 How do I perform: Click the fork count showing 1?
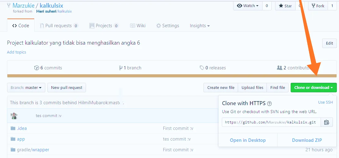[x=332, y=6]
